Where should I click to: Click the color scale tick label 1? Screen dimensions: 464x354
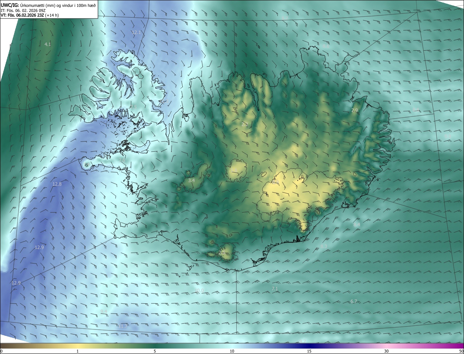click(x=78, y=351)
